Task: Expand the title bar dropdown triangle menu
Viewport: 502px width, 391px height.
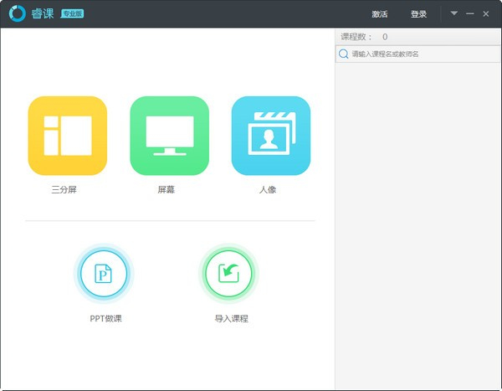Action: (454, 13)
